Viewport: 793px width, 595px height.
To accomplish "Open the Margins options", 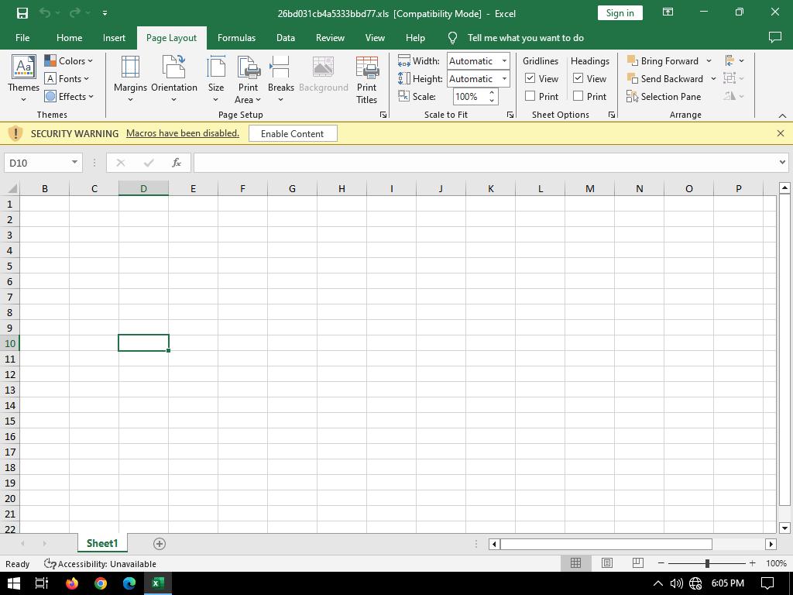I will tap(130, 79).
